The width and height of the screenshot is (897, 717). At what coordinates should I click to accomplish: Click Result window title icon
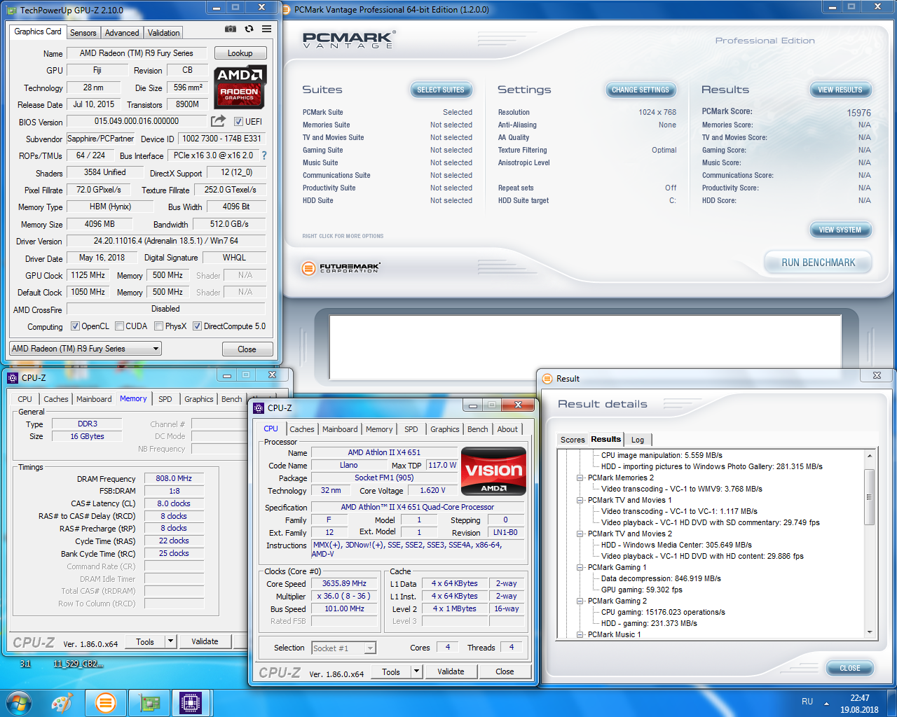tap(547, 378)
